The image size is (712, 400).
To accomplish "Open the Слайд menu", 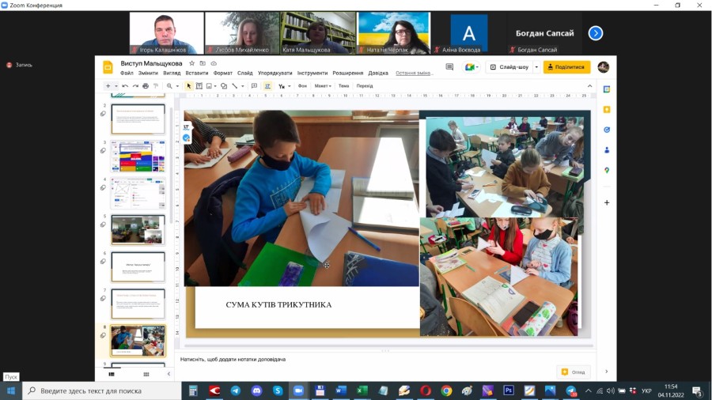I will point(244,73).
